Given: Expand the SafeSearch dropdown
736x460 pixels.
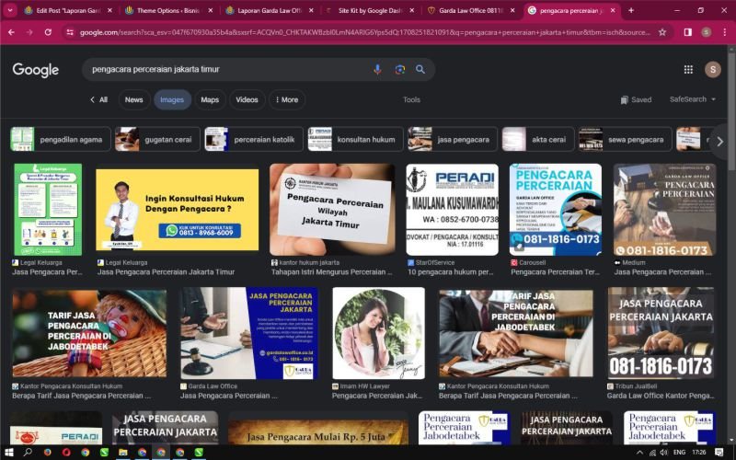Looking at the screenshot, I should tap(692, 99).
